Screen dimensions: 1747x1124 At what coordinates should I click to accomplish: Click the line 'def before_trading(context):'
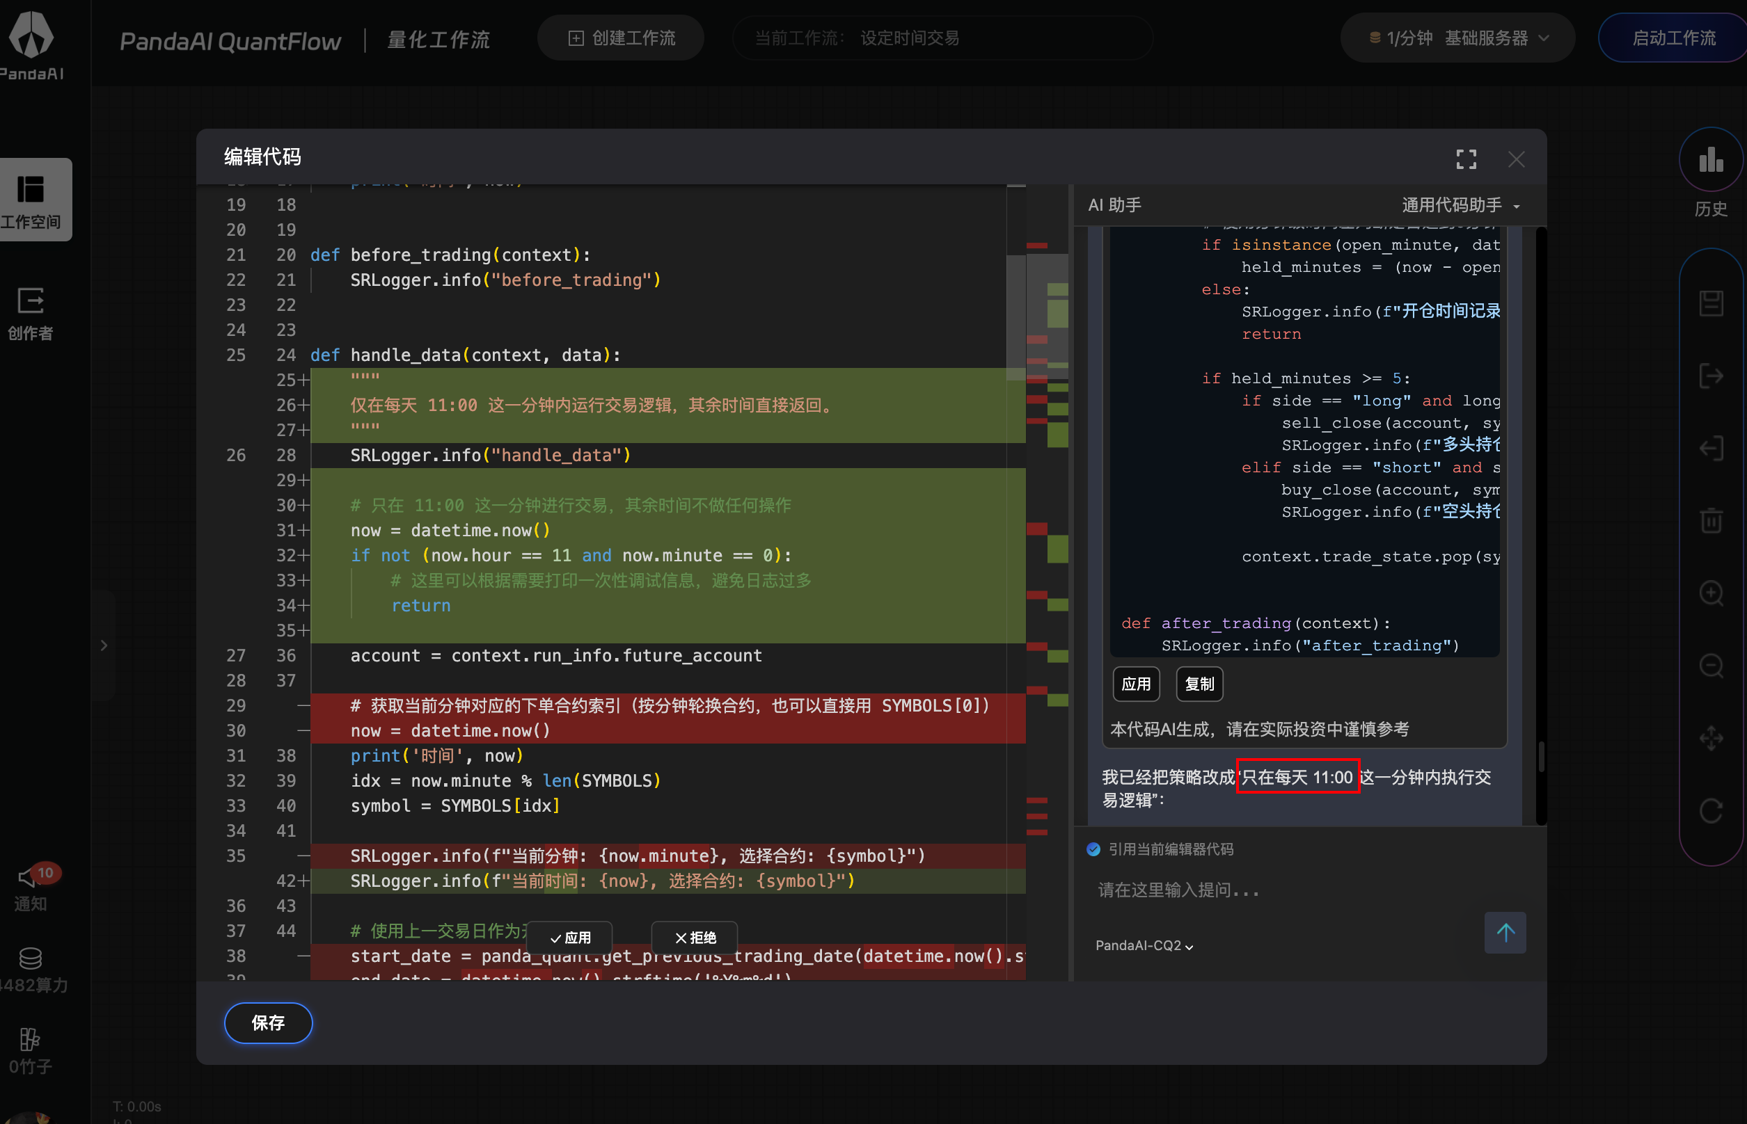[450, 255]
